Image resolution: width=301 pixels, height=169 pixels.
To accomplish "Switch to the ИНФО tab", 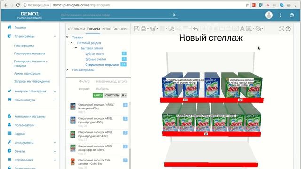I will tap(107, 29).
